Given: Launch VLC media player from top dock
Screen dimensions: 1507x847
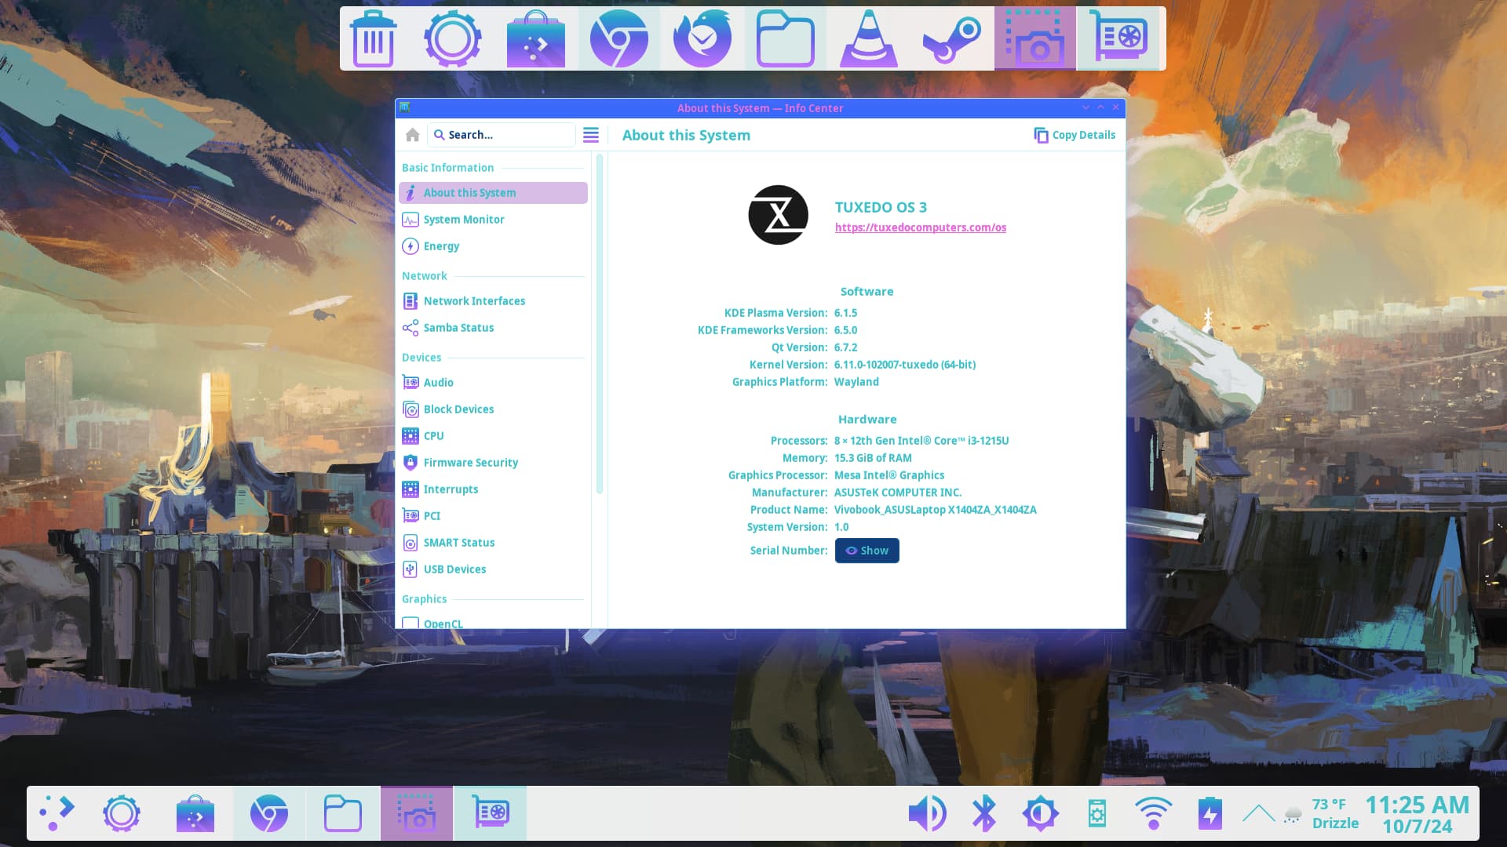Looking at the screenshot, I should pyautogui.click(x=868, y=38).
